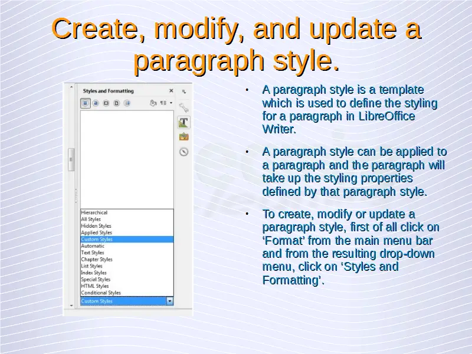Screen dimensions: 472x354
Task: Open sidebar Properties wrench icon
Action: (x=183, y=107)
